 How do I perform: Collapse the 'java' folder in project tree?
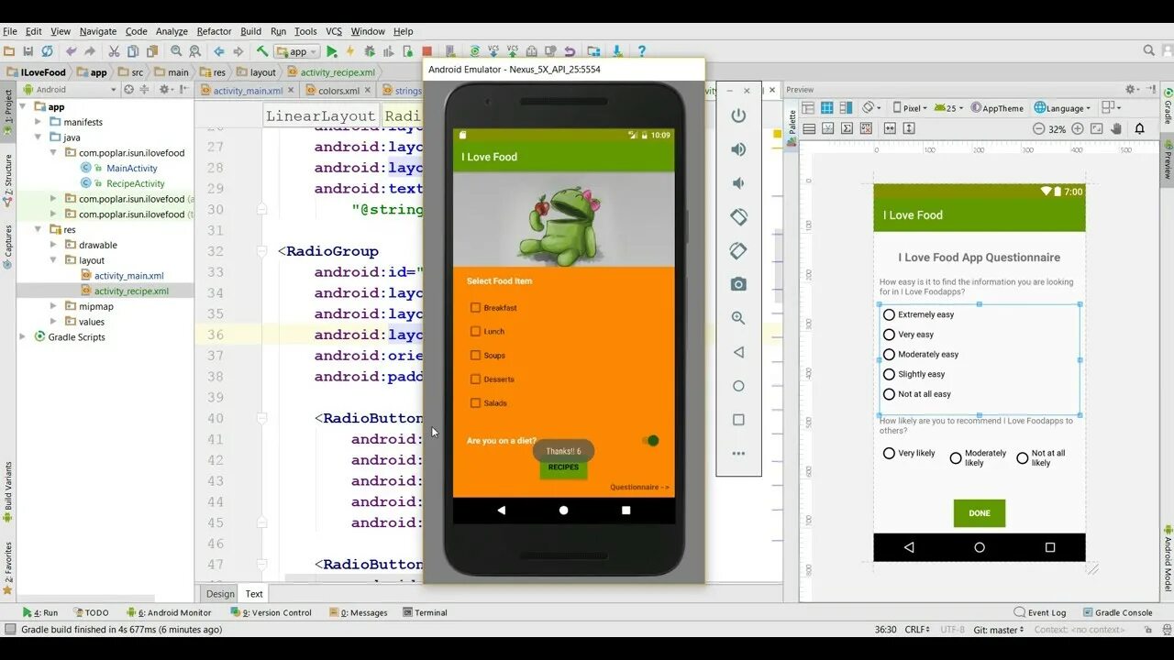tap(39, 137)
